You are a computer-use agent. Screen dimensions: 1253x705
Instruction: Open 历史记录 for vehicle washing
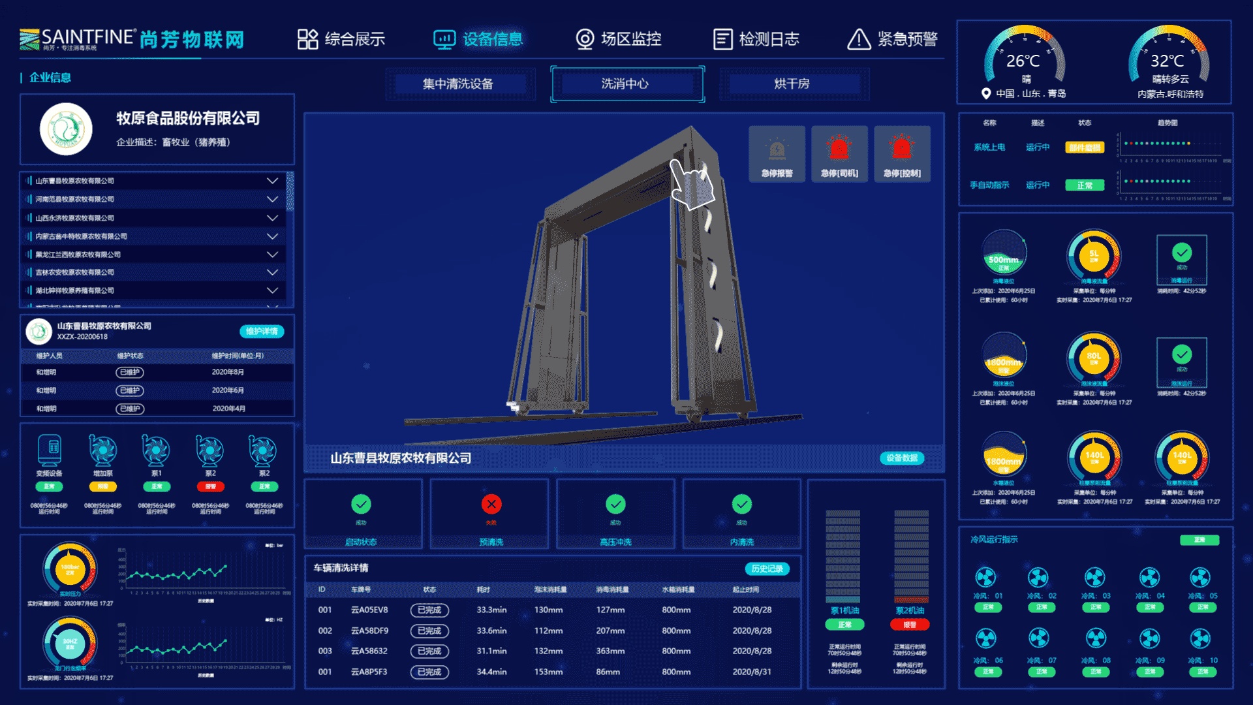pyautogui.click(x=767, y=569)
